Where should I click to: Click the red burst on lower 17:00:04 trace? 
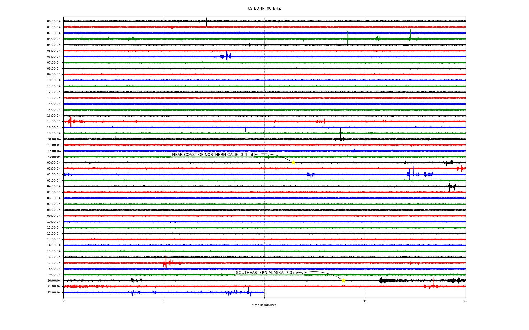[x=166, y=263]
